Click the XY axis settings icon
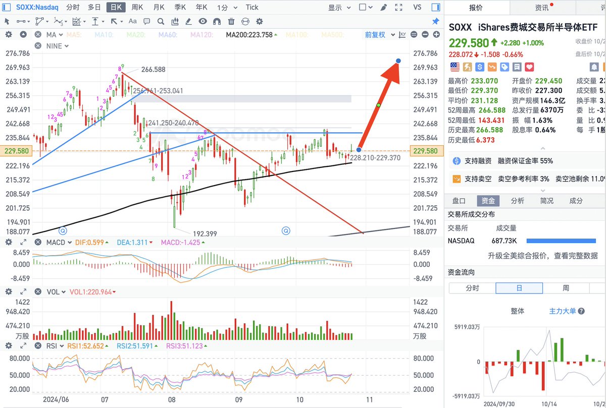The image size is (606, 408). coord(402,34)
